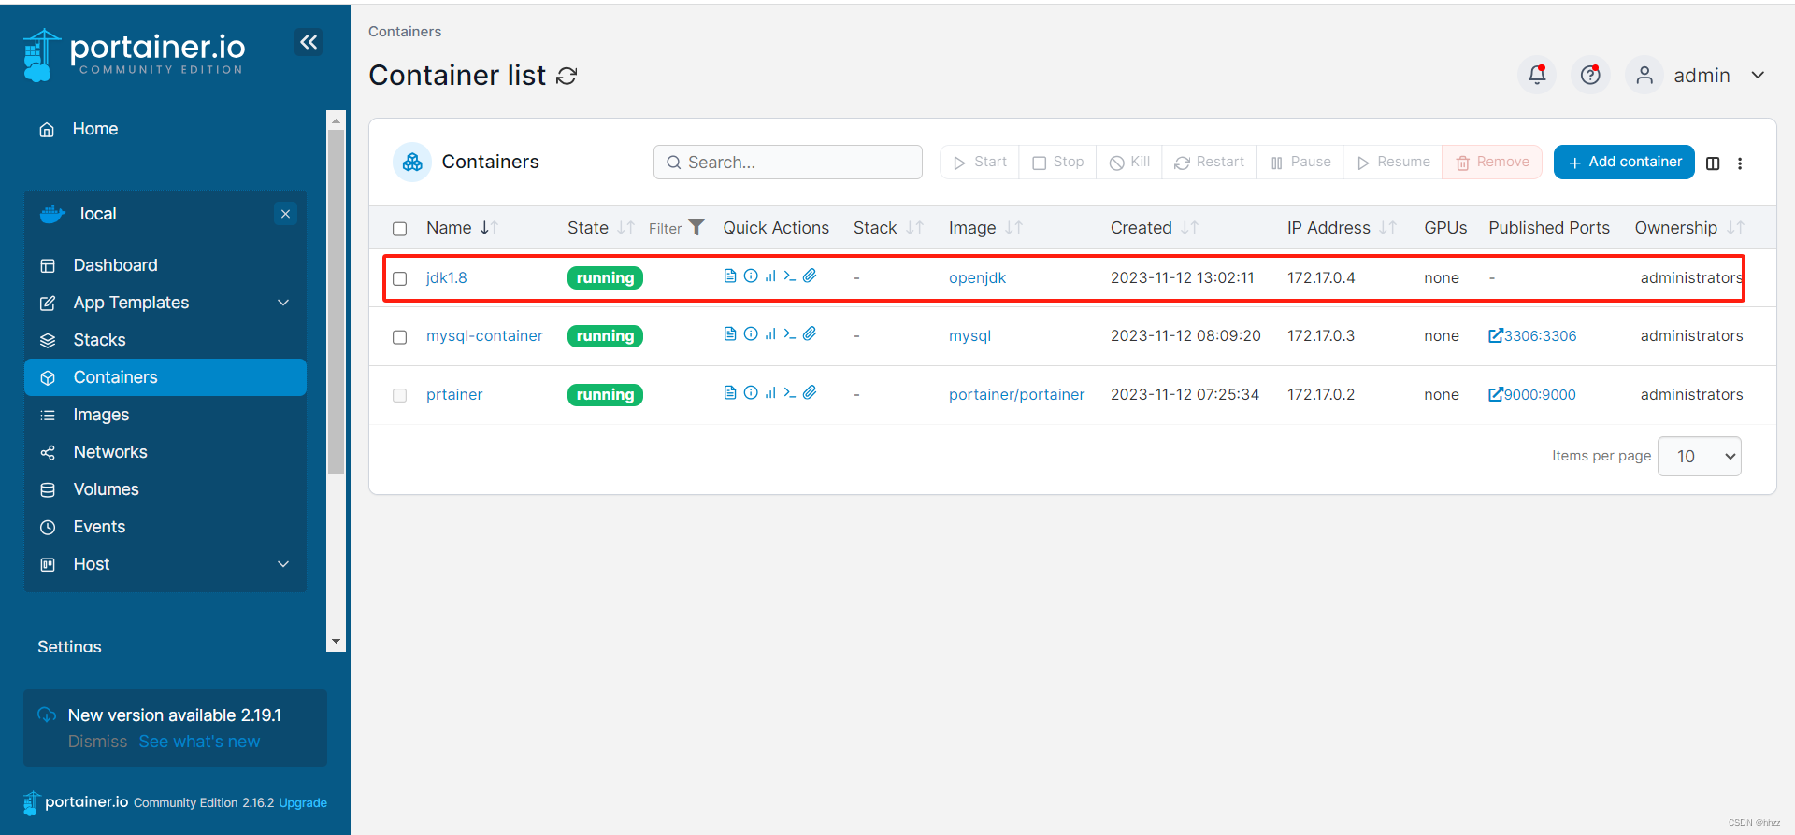Click See what's new link
Viewport: 1795px width, 835px height.
199,742
